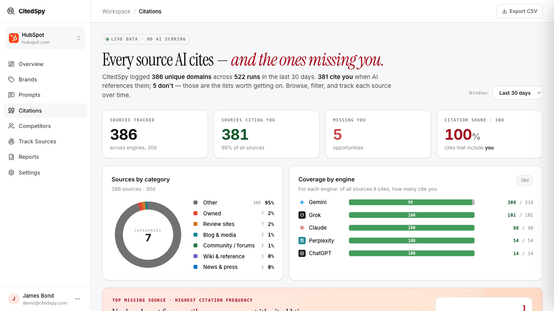
Task: Click the Workspace breadcrumb link
Action: (x=116, y=11)
